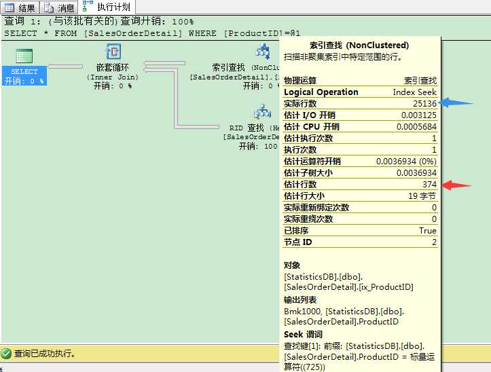Click the Seek 谓词 heading
Screen dimensions: 491x372
303,335
